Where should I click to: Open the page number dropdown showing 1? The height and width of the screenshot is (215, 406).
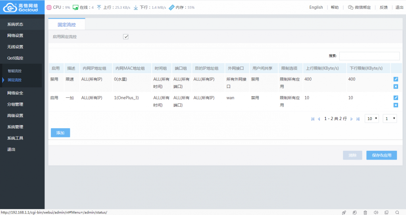[390, 118]
